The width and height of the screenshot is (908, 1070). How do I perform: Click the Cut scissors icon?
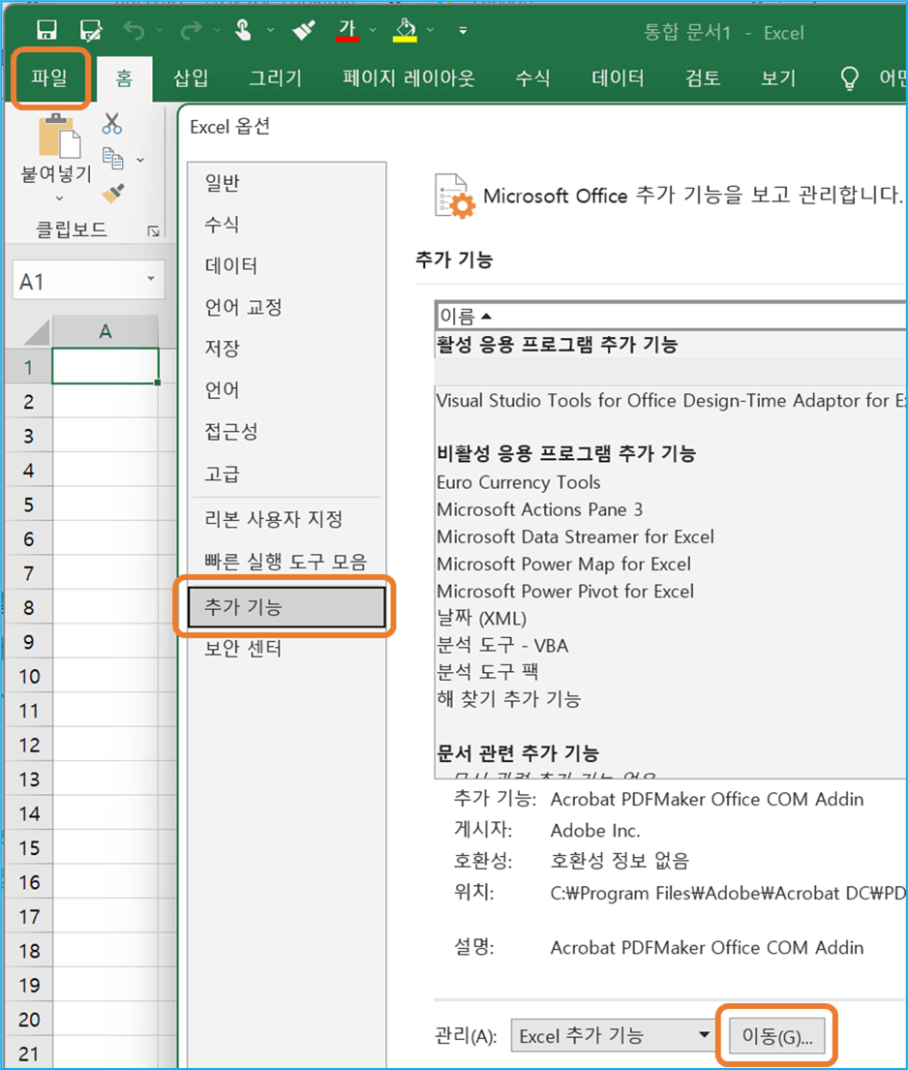click(x=112, y=124)
